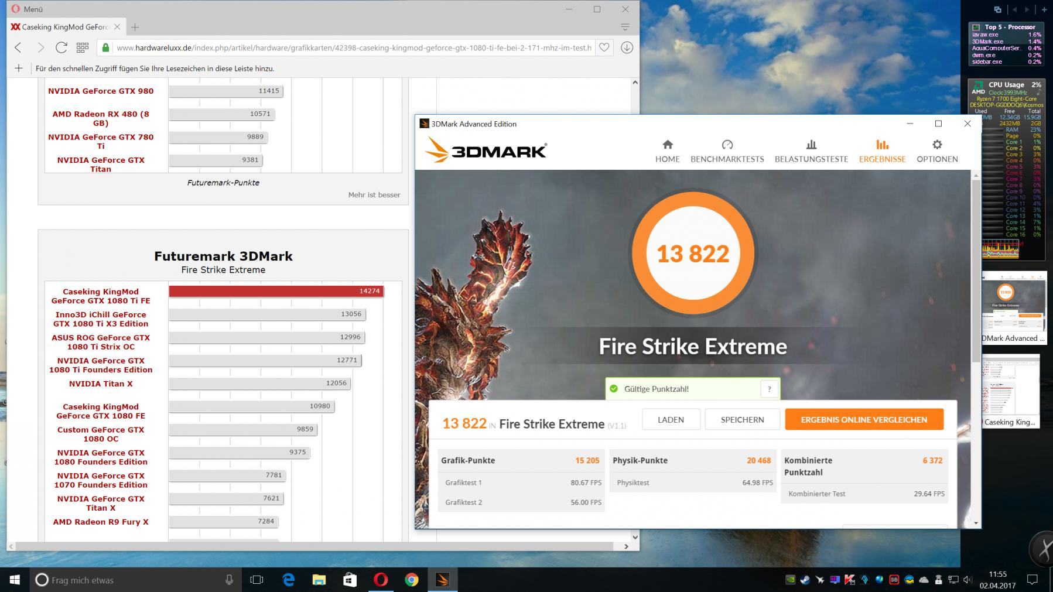Screen dimensions: 1053x592
Task: Click ASUS ROG GeForce GTX 1080 Ti Strix link
Action: [x=101, y=342]
